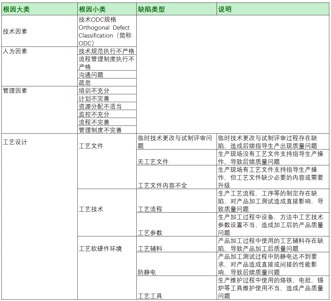This screenshot has width=331, height=301.
Task: Select description starting 生产现场没有工艺文件
Action: [x=273, y=157]
